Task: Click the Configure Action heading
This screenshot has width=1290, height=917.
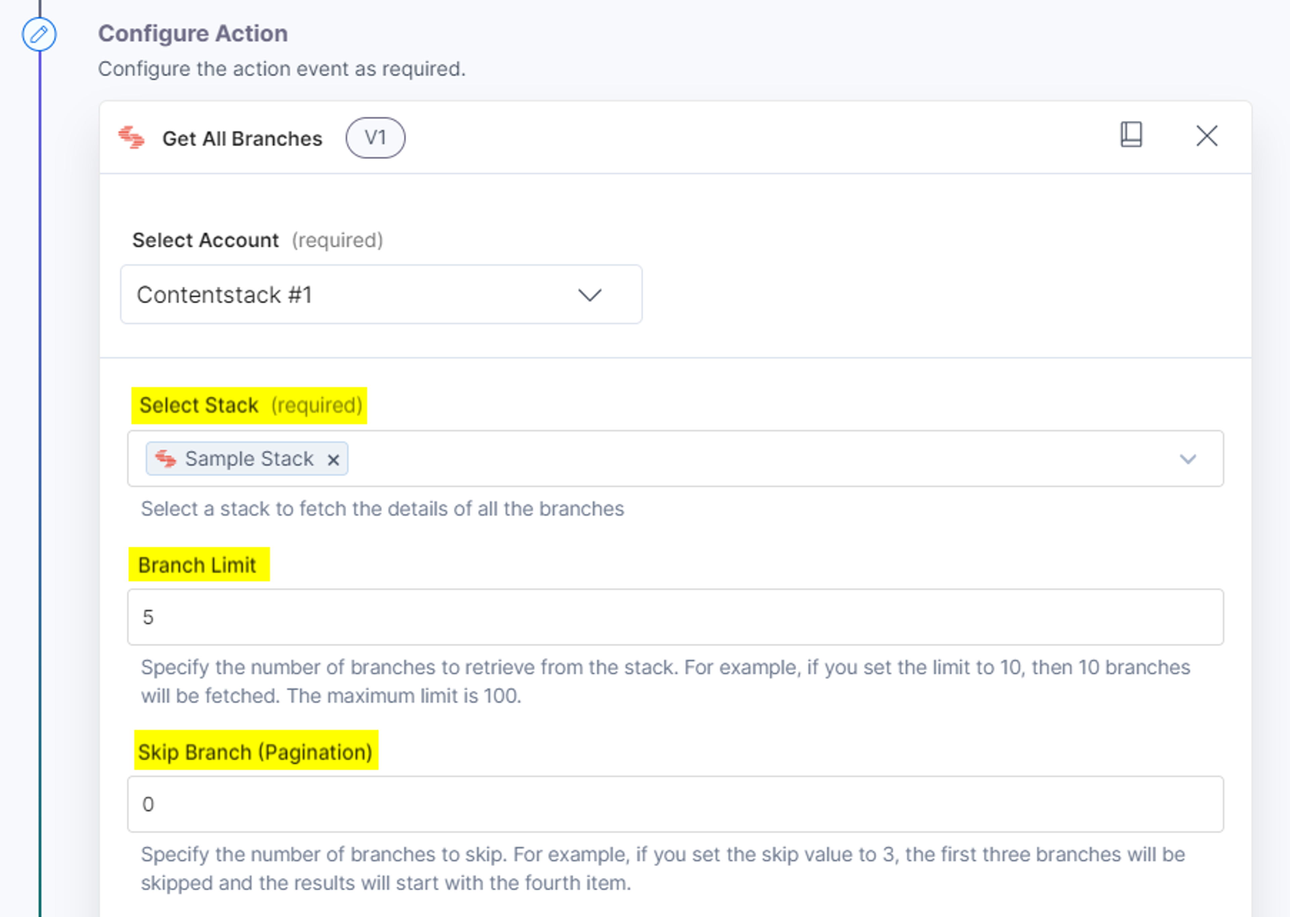Action: point(193,34)
